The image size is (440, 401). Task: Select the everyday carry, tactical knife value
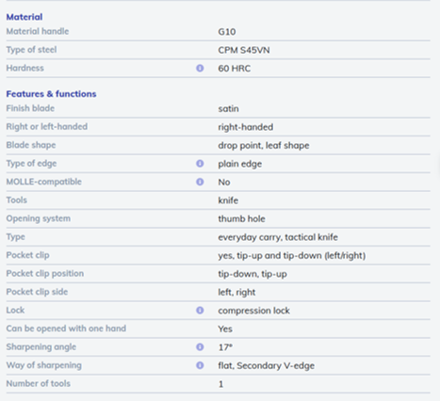tap(278, 237)
